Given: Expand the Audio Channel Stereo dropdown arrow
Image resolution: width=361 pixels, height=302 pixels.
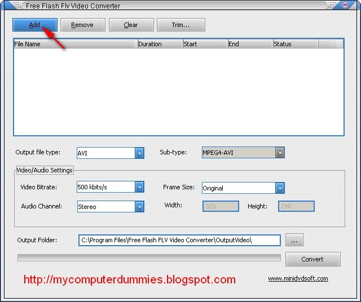Looking at the screenshot, I should 139,206.
